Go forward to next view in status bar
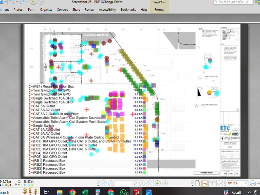This screenshot has height=195, width=260. 165,183
